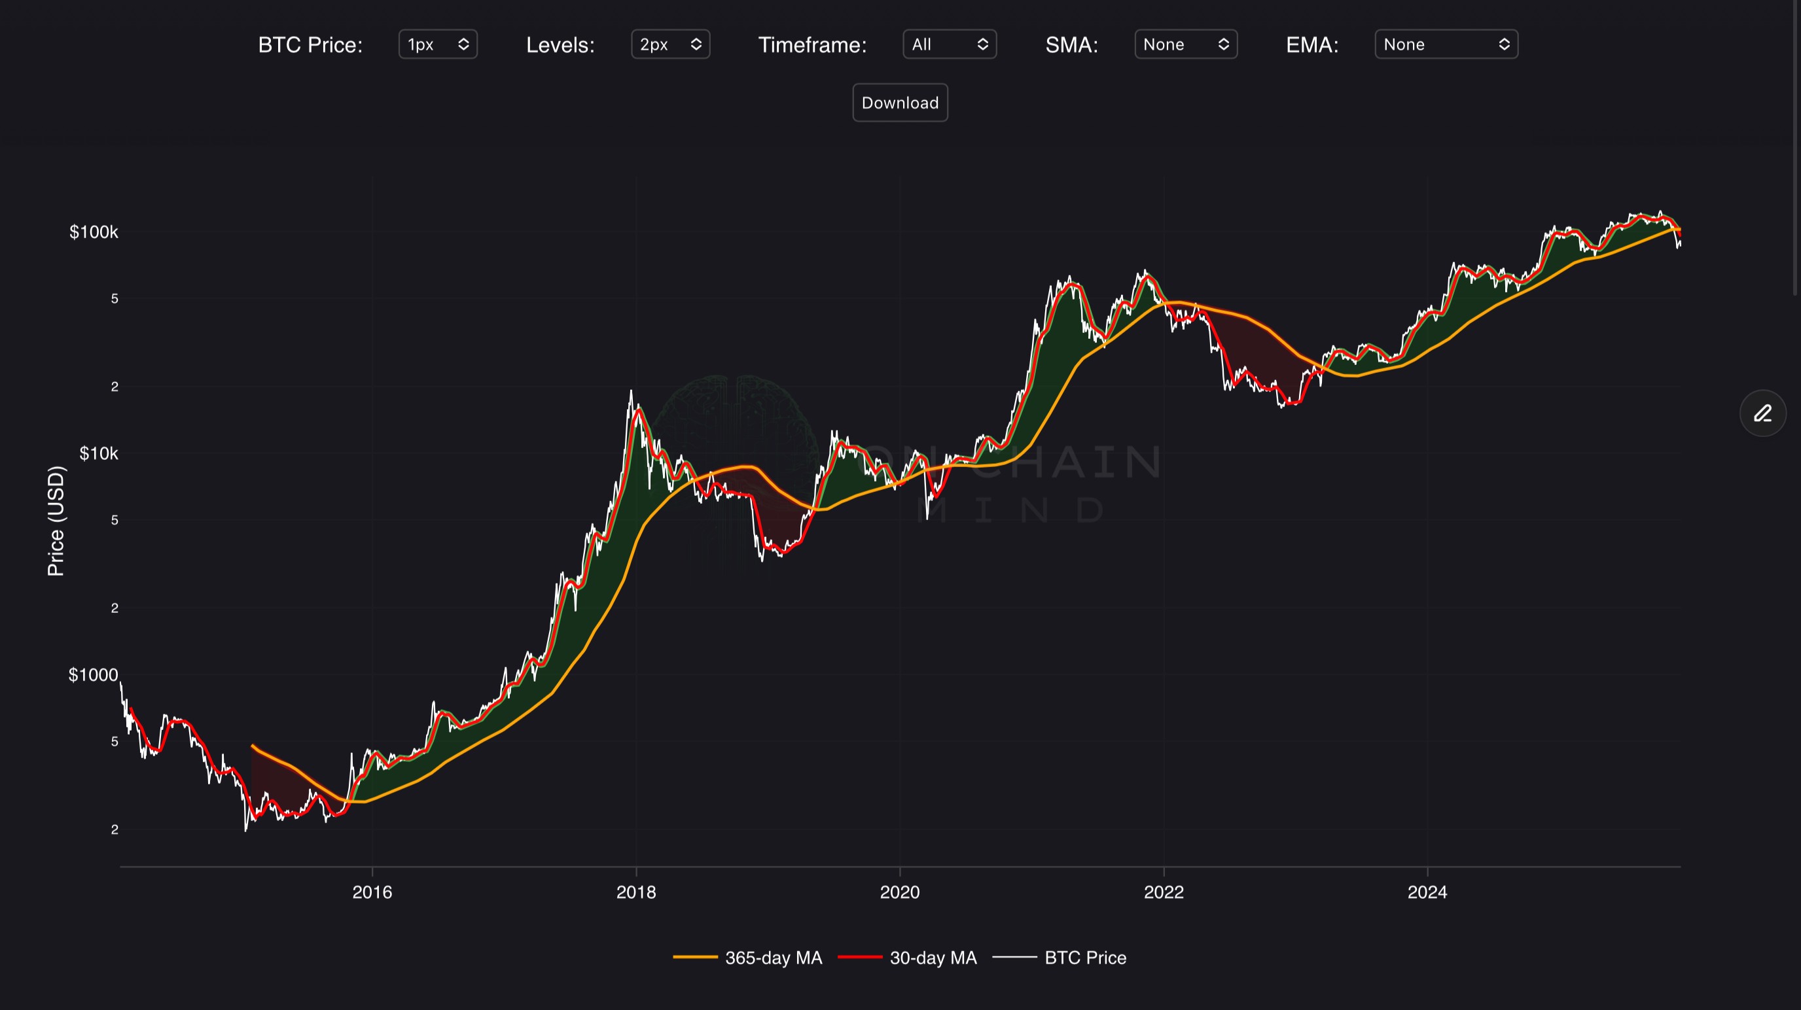
Task: Toggle 30-day MA legend entry
Action: (x=933, y=958)
